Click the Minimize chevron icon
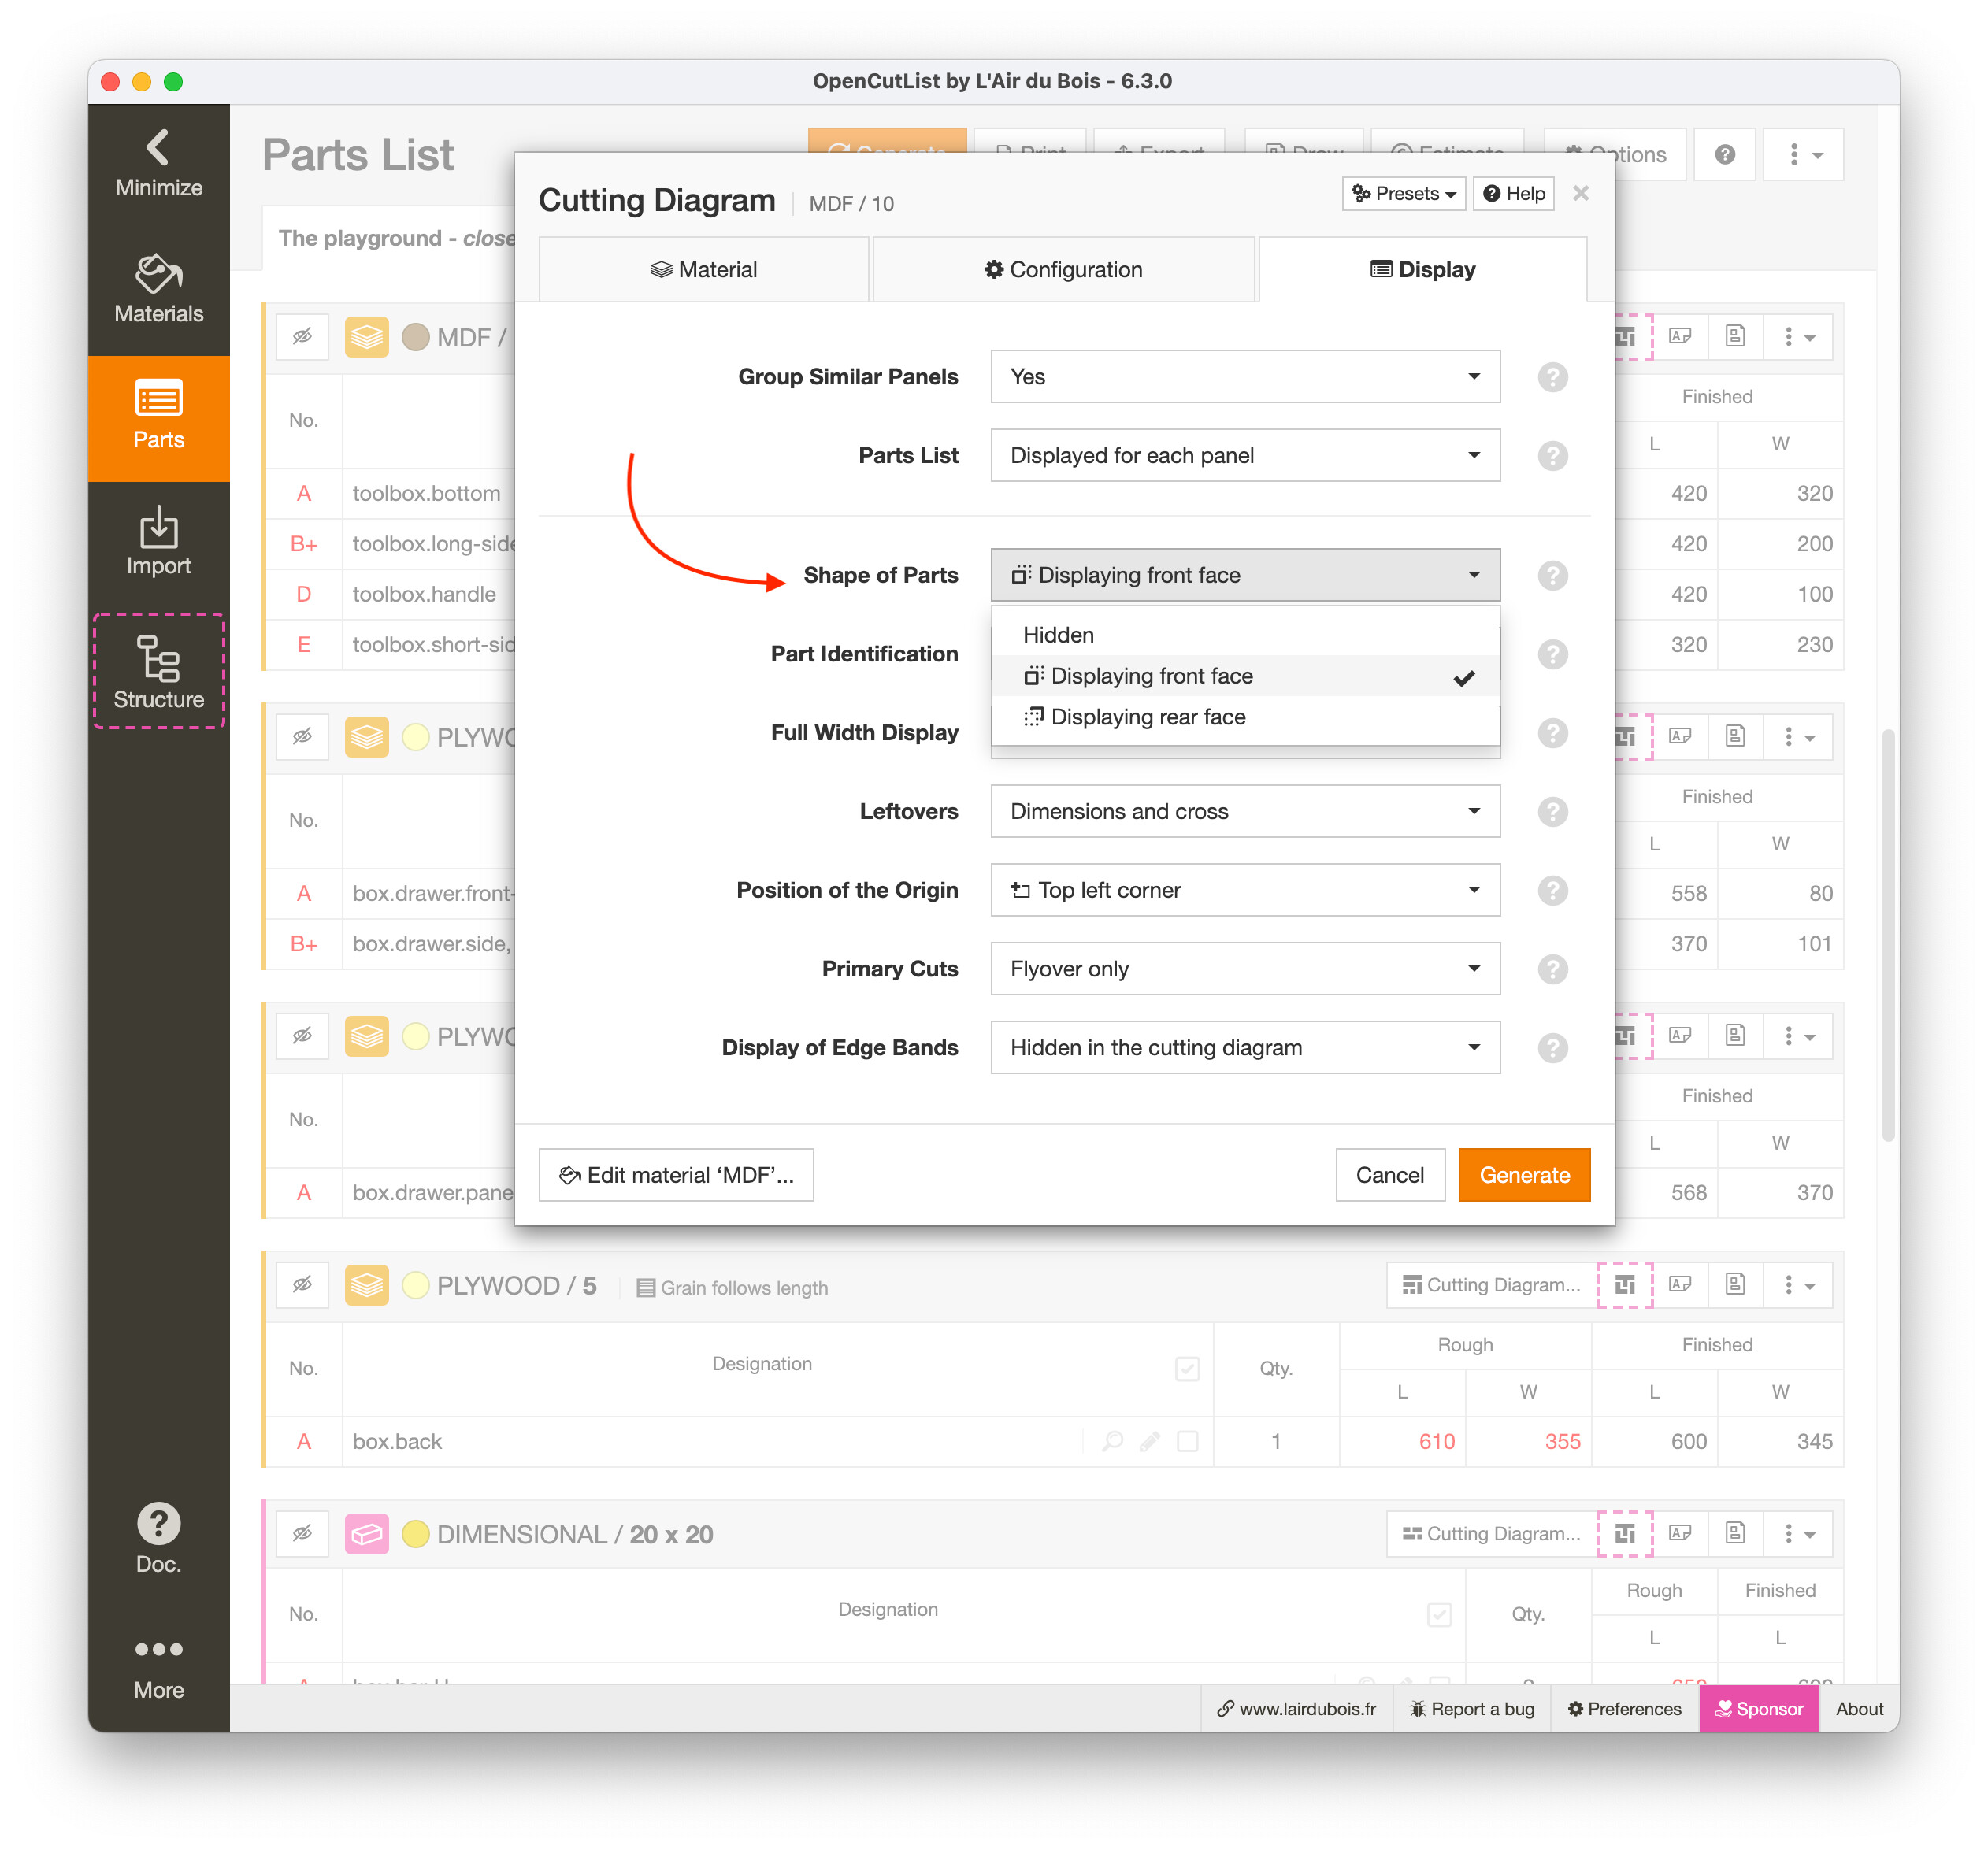 (158, 148)
